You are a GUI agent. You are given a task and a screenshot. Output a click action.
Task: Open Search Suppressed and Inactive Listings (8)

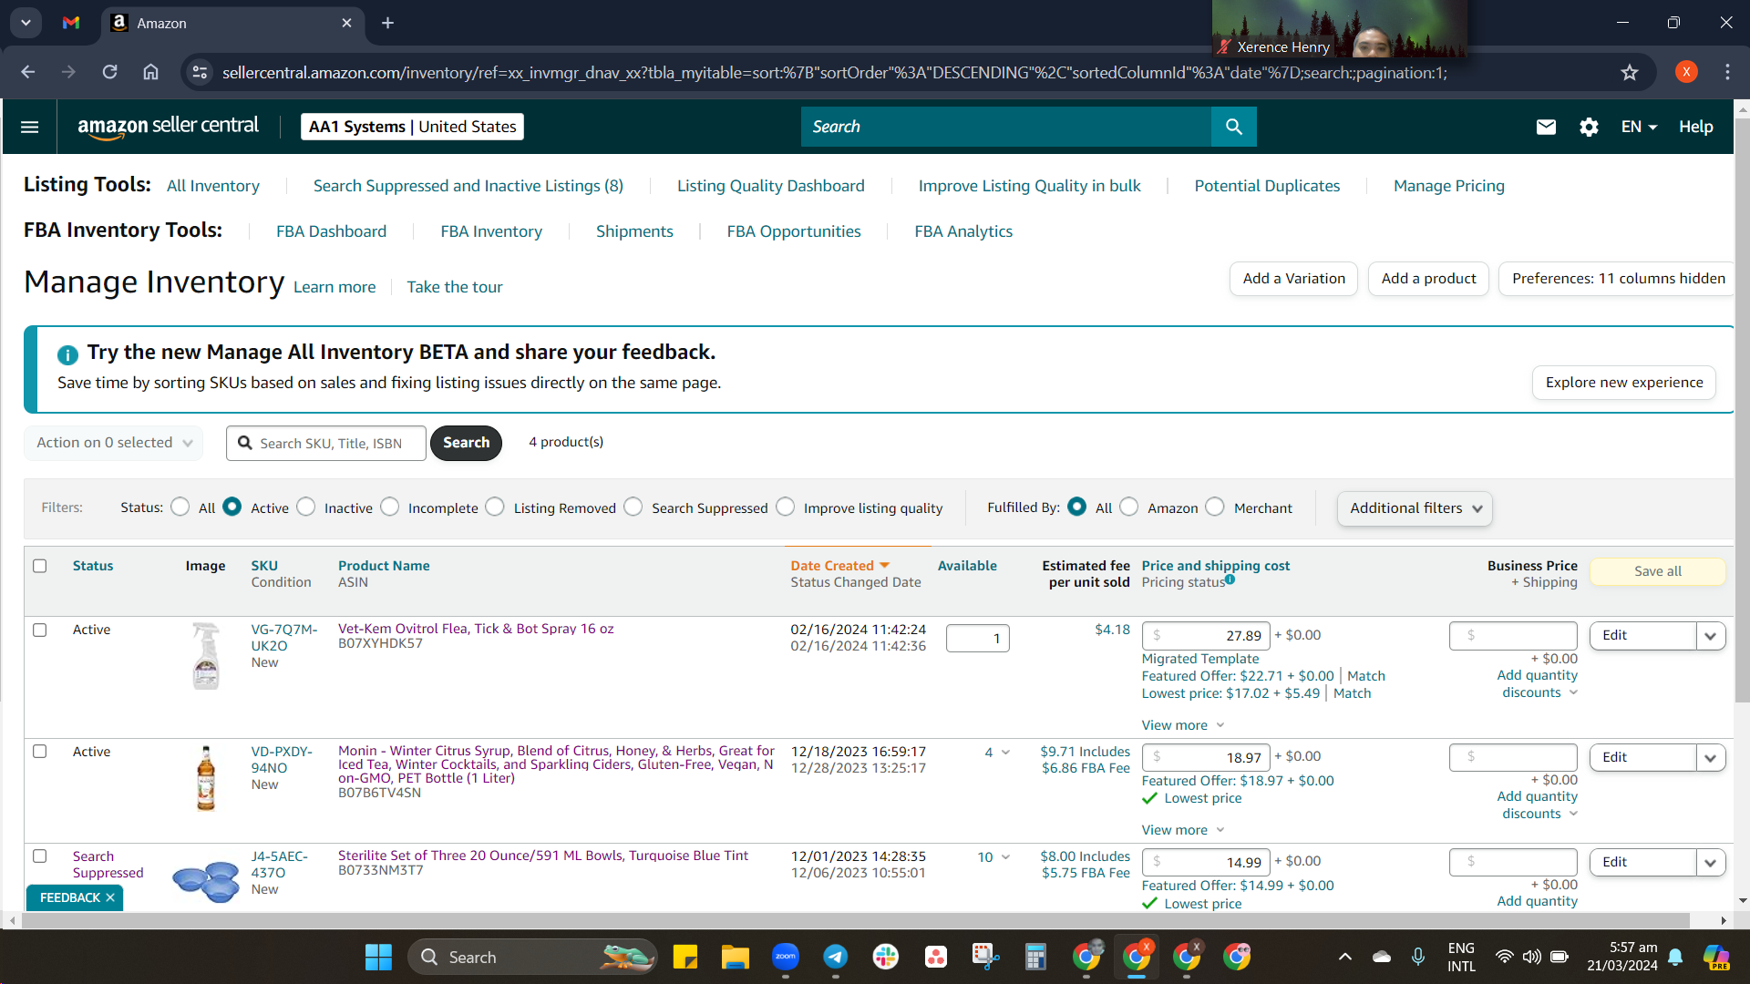pos(468,186)
